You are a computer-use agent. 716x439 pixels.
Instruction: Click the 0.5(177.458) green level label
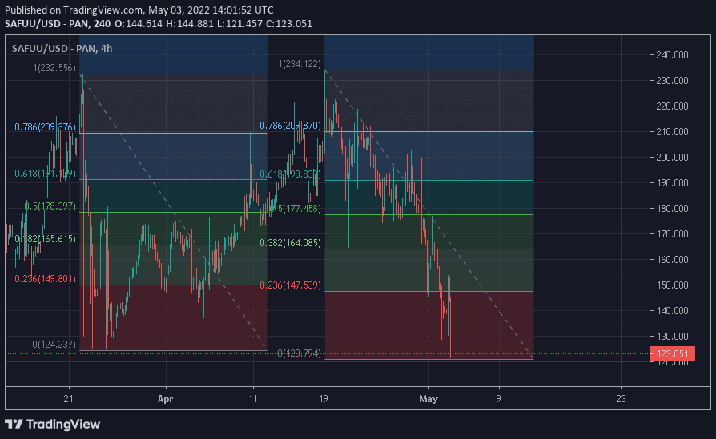click(x=295, y=208)
